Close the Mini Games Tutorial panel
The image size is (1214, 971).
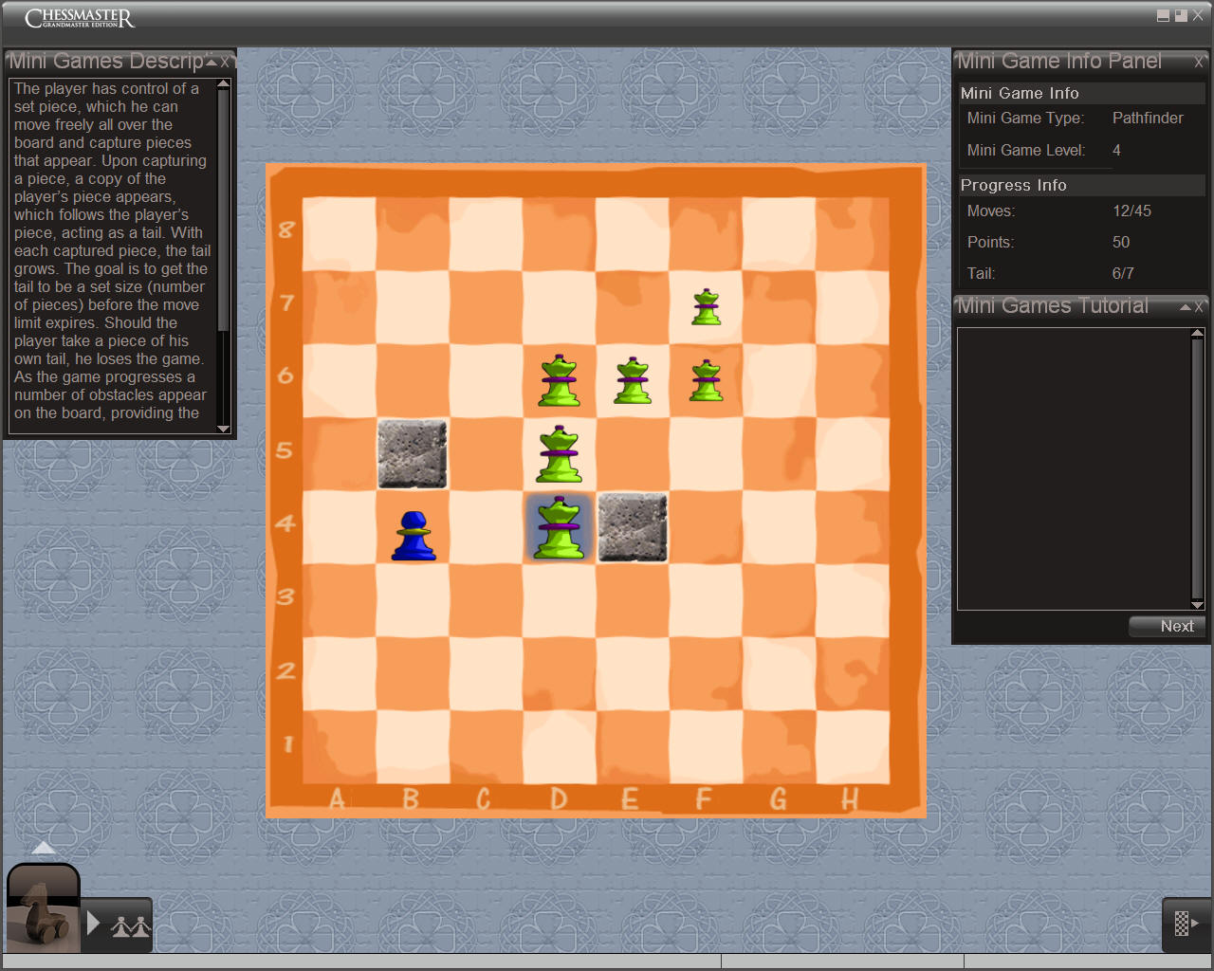(x=1199, y=307)
